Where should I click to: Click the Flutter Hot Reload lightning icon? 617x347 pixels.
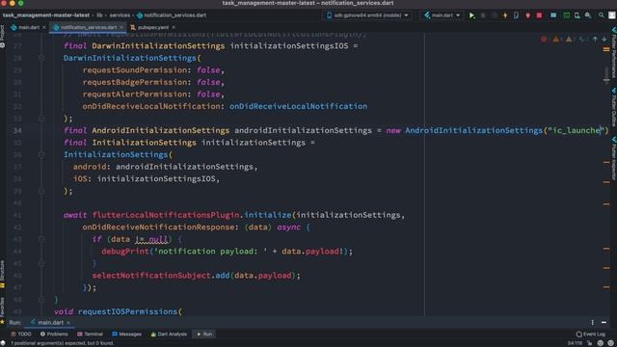505,15
